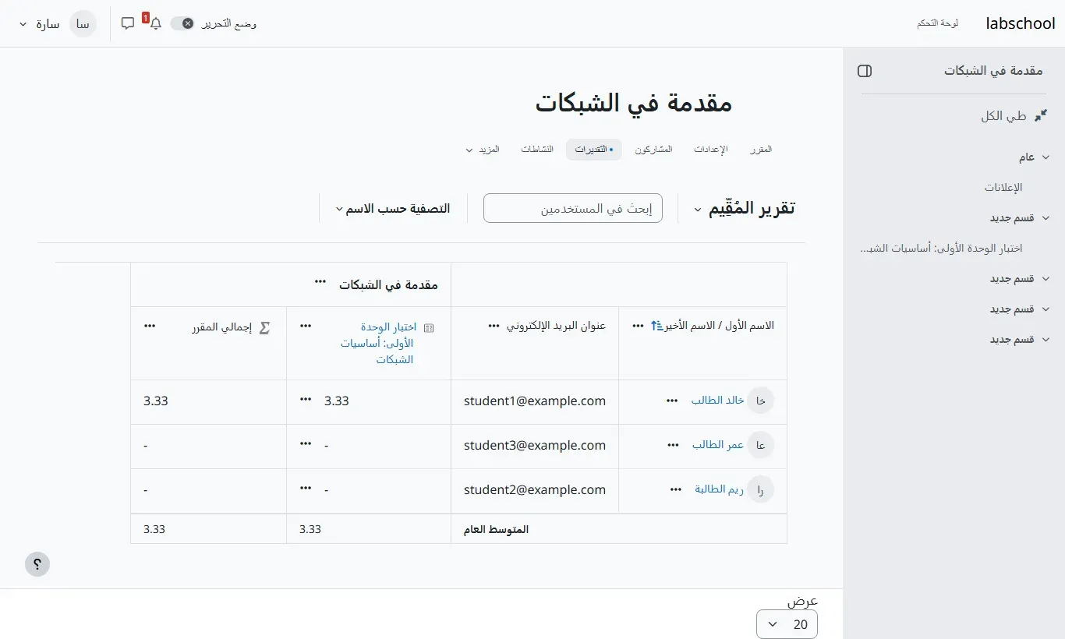Collapse the قسم جديد section above the quiz item
The height and width of the screenshot is (639, 1065).
click(x=1046, y=217)
